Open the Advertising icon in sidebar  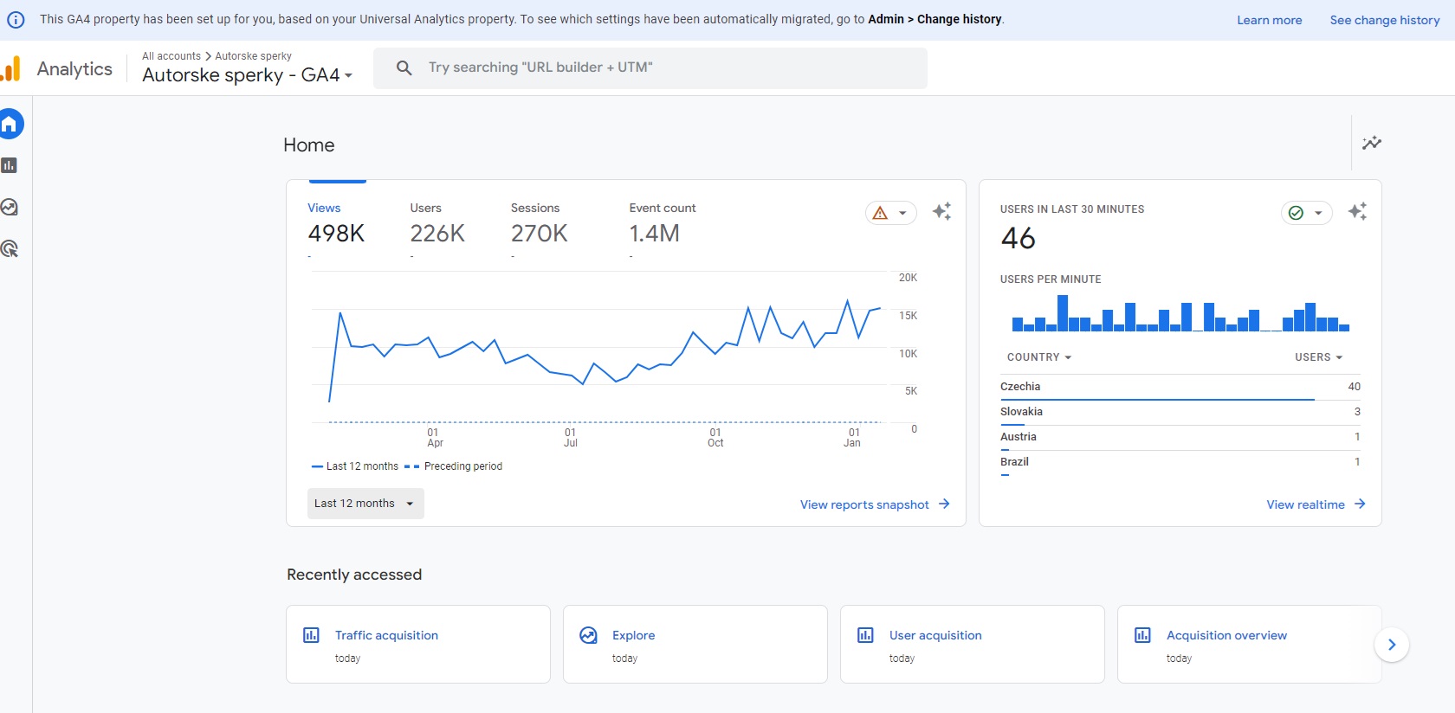pos(9,249)
